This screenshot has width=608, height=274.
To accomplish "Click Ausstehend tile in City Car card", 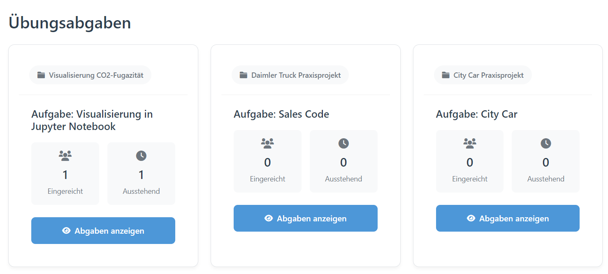I will coord(546,161).
